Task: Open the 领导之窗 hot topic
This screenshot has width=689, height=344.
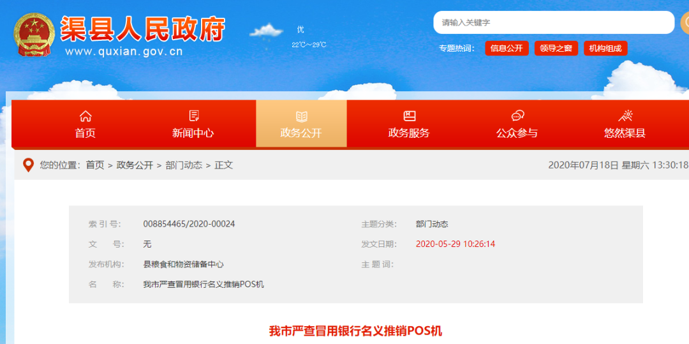Action: pyautogui.click(x=556, y=49)
